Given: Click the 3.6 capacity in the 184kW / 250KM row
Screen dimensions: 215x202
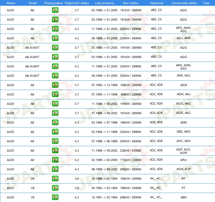Looking at the screenshot, I should click(77, 179).
